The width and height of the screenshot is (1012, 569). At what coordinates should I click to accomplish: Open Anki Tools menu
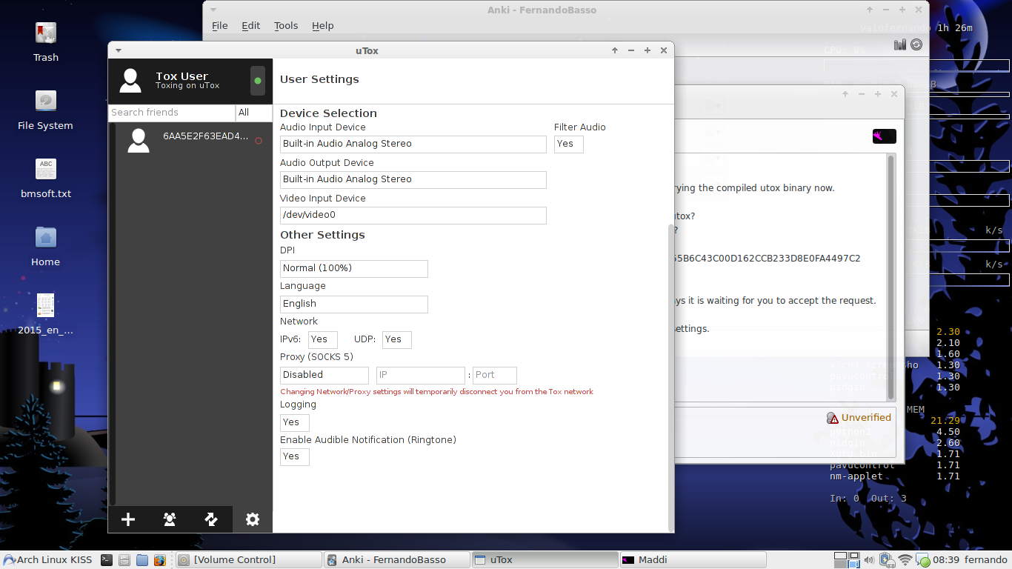point(286,25)
